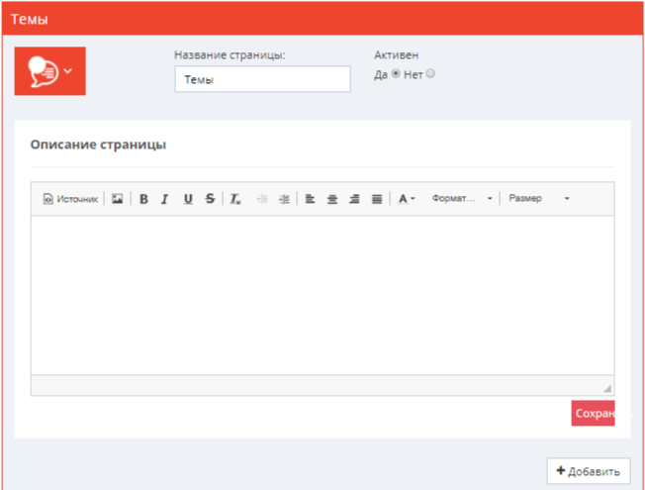Center-align the text

pos(332,199)
